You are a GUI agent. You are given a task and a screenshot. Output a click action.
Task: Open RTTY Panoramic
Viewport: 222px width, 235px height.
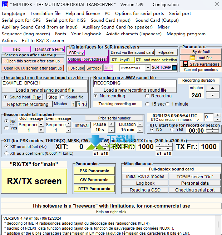tap(94, 189)
